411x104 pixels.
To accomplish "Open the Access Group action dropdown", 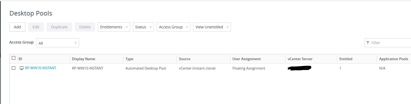I will pyautogui.click(x=174, y=27).
